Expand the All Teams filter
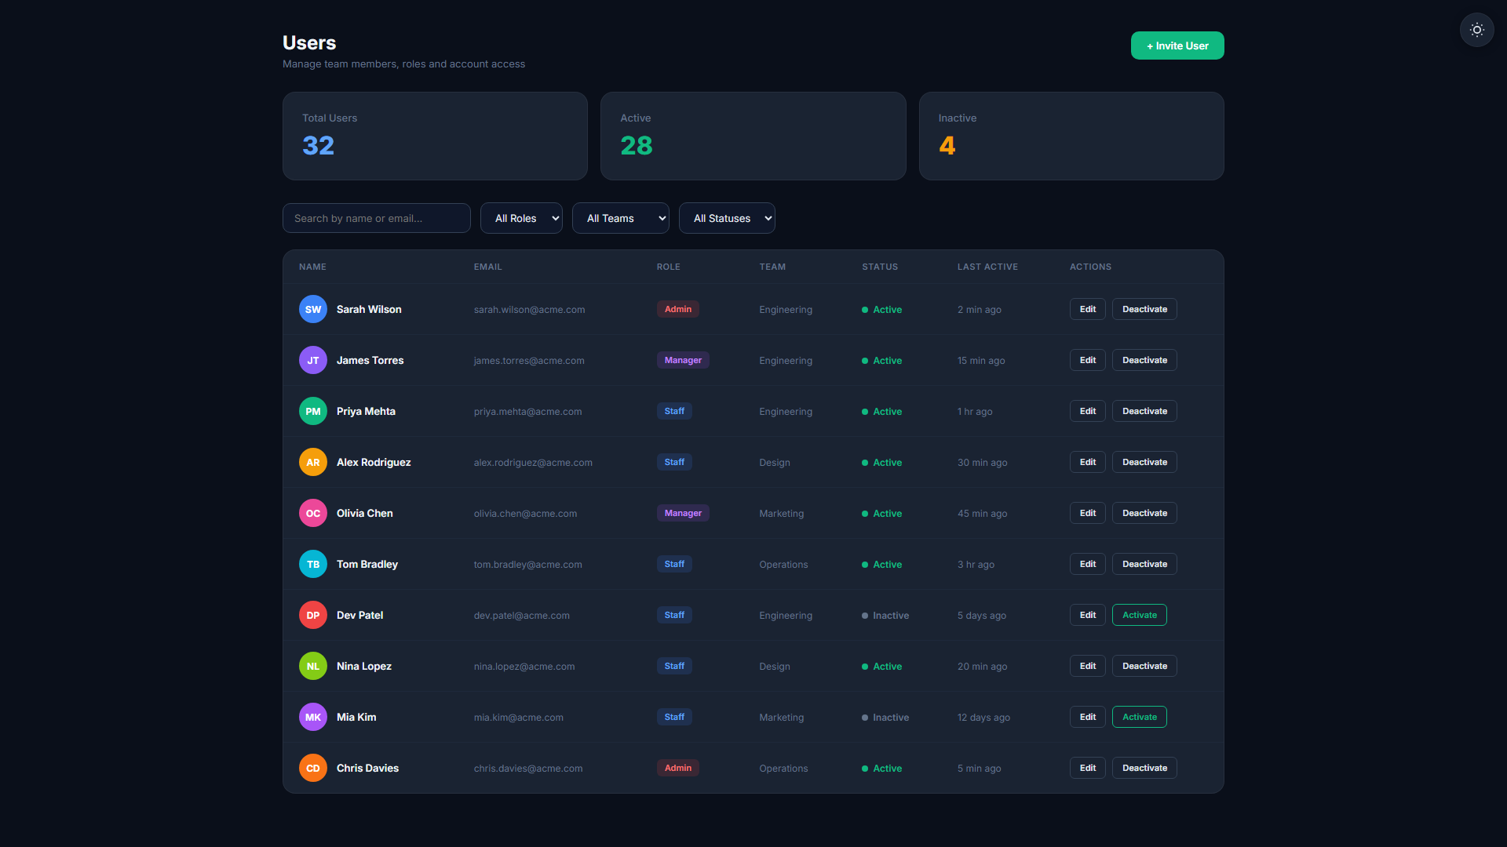This screenshot has height=847, width=1507. tap(620, 218)
